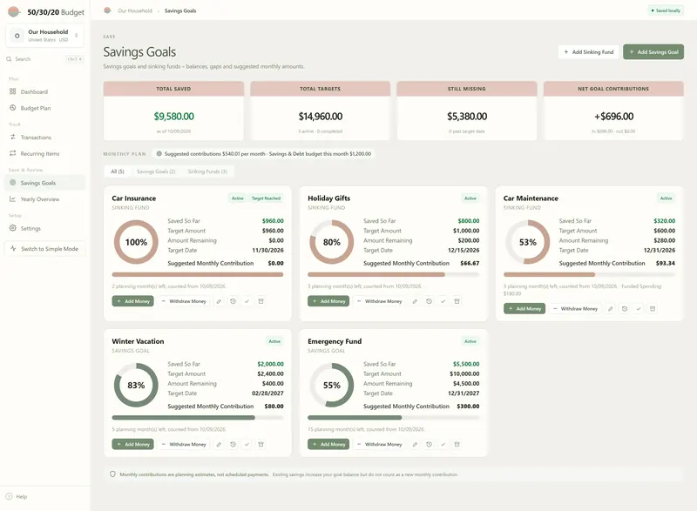The height and width of the screenshot is (511, 697).
Task: Edit the Emergency Fund goal pencil icon
Action: pos(415,445)
